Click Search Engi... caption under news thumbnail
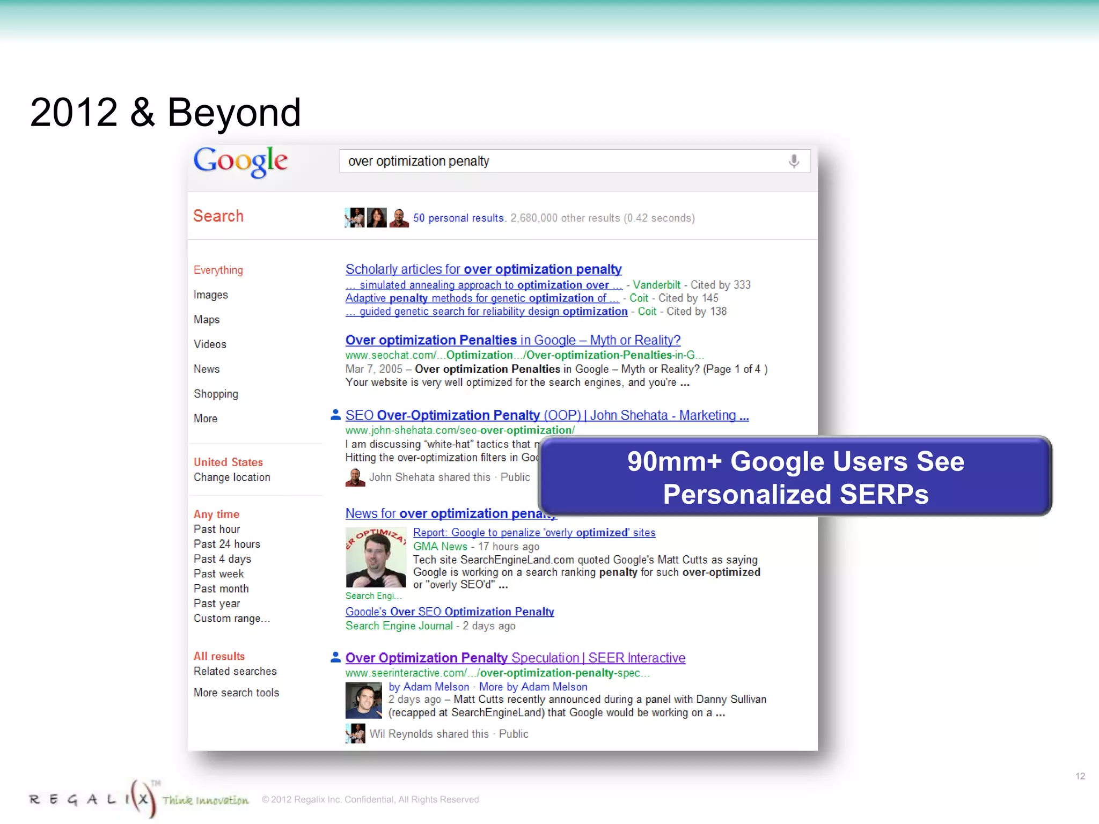This screenshot has width=1099, height=824. pyautogui.click(x=373, y=595)
